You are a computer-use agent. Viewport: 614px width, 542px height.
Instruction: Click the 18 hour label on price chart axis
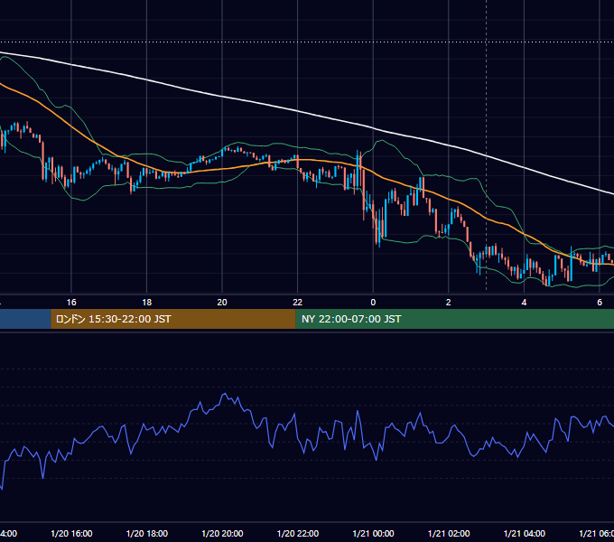click(146, 303)
